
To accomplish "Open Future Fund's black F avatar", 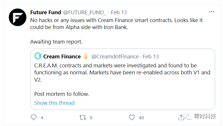I will [18, 17].
